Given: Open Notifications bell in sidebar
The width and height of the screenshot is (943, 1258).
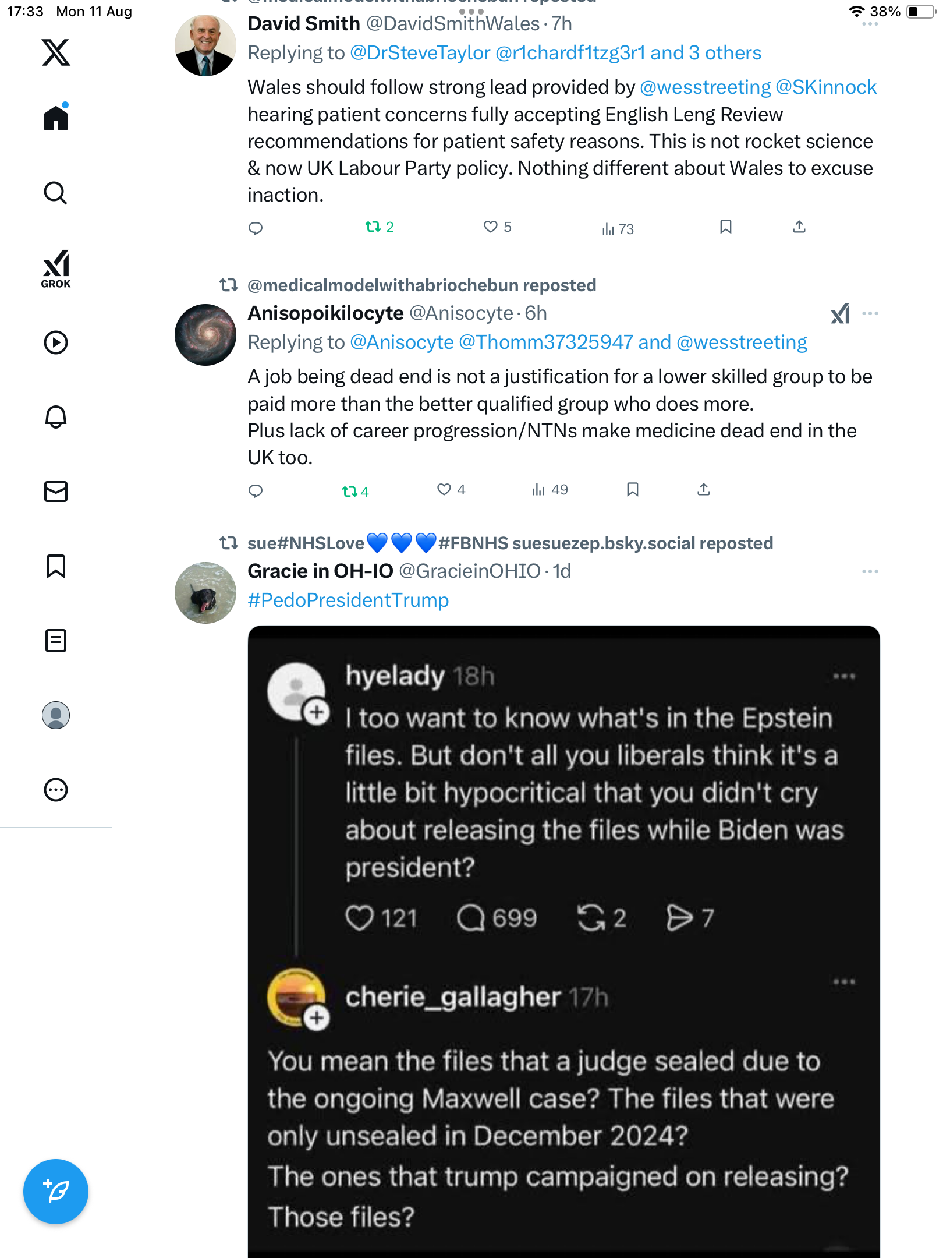Looking at the screenshot, I should click(x=56, y=416).
